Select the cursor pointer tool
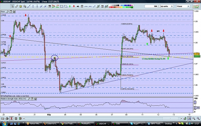The width and height of the screenshot is (201, 126). pyautogui.click(x=13, y=6)
